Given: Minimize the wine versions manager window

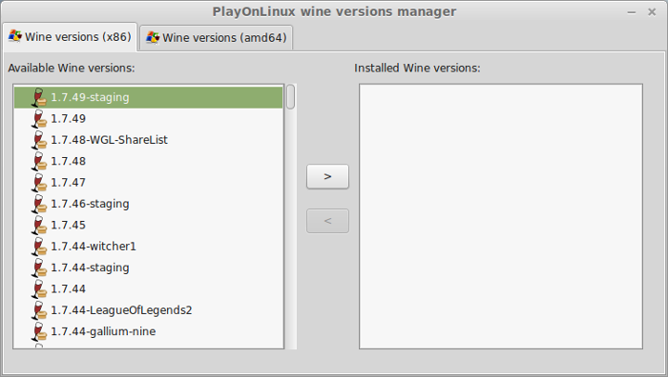Looking at the screenshot, I should tap(632, 12).
